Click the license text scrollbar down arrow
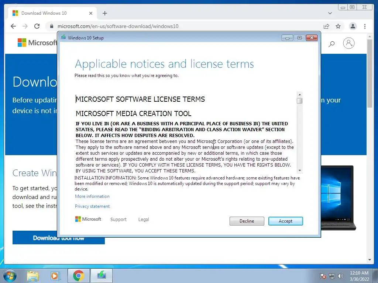378x283 pixels. click(x=300, y=170)
